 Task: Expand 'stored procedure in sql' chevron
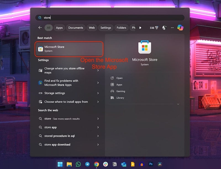click(98, 136)
